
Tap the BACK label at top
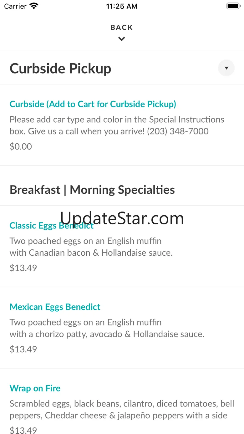122,28
